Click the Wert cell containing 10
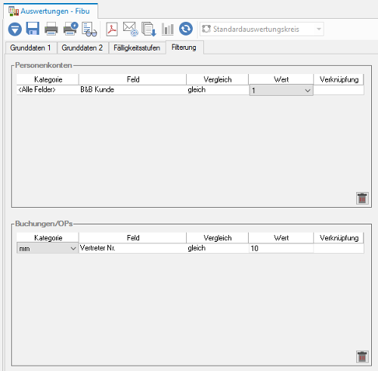 pos(281,249)
